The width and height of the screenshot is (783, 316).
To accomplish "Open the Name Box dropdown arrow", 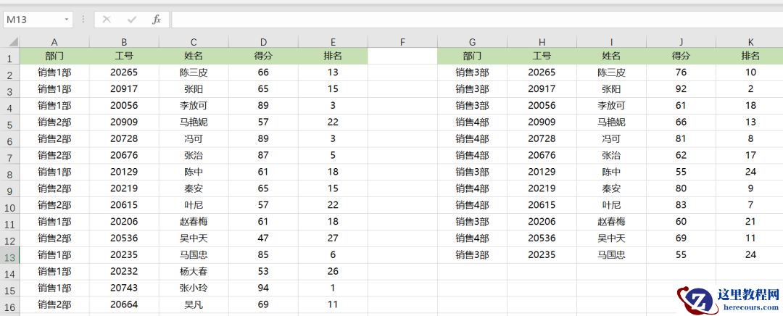I will (x=67, y=20).
